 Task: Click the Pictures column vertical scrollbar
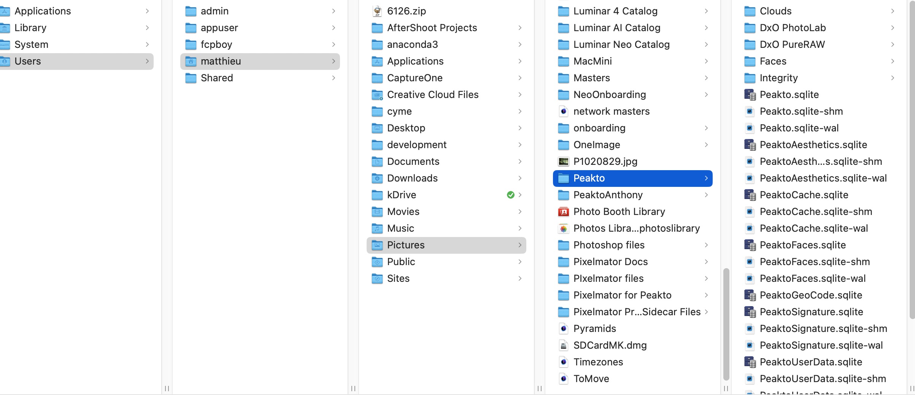coord(726,324)
